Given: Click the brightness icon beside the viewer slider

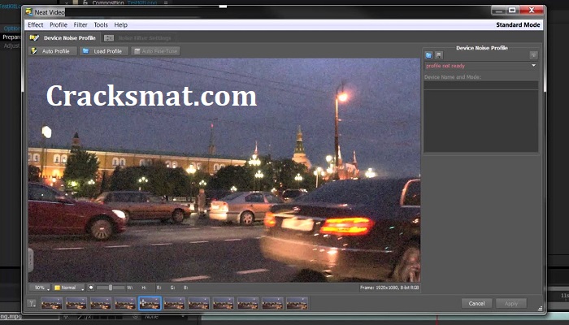Looking at the screenshot, I should 91,288.
